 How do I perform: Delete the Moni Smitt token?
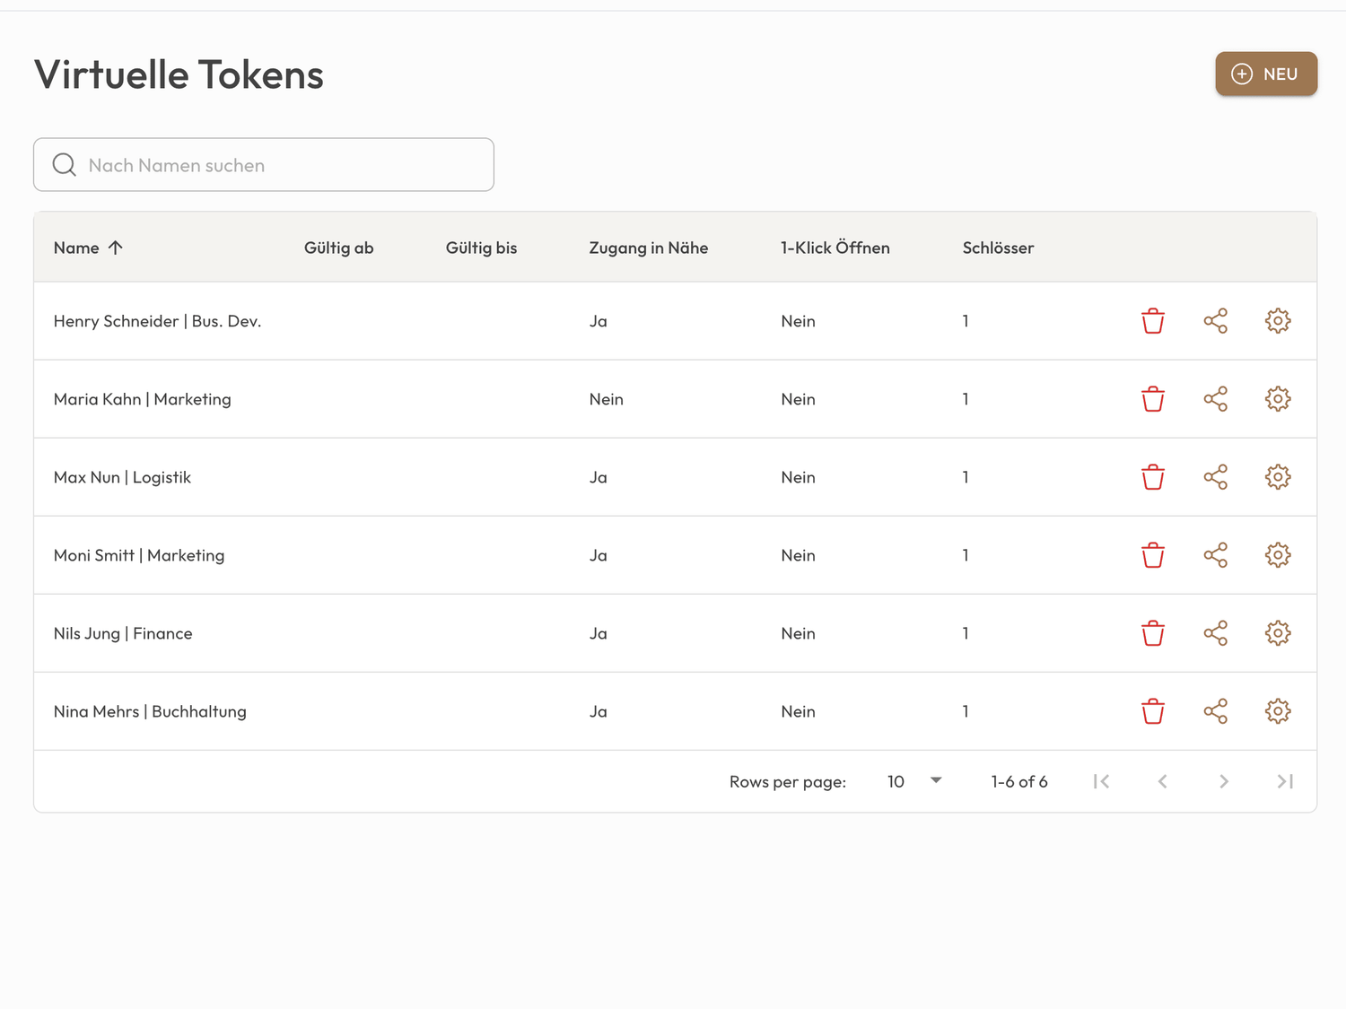pyautogui.click(x=1153, y=555)
